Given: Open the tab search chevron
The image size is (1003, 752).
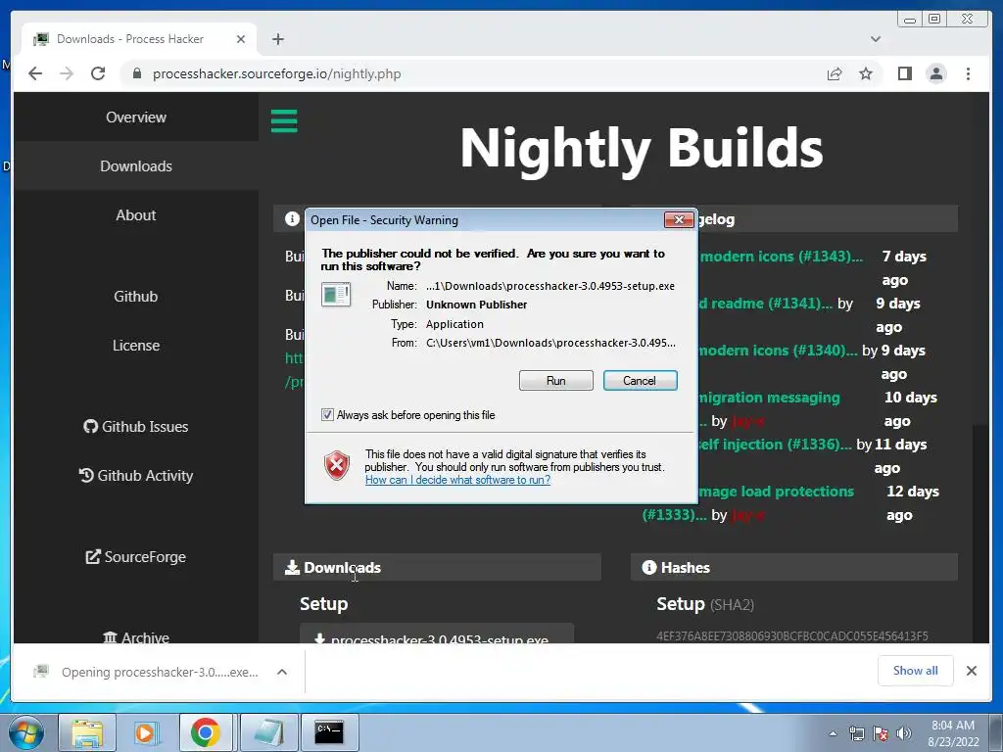Looking at the screenshot, I should 876,39.
